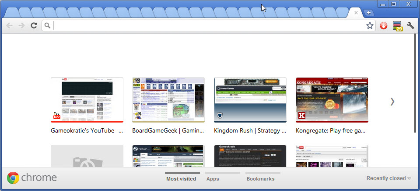Select the leftmost background tab
This screenshot has height=191, width=420.
point(12,13)
